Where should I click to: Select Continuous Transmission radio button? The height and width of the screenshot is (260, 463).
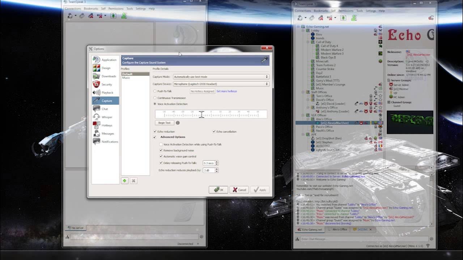(x=155, y=98)
